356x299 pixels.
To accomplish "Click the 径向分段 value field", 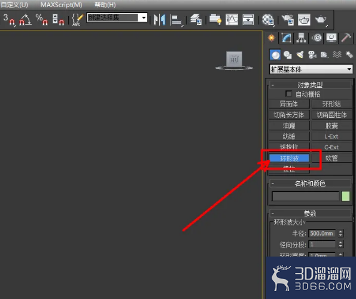I will pyautogui.click(x=322, y=245).
